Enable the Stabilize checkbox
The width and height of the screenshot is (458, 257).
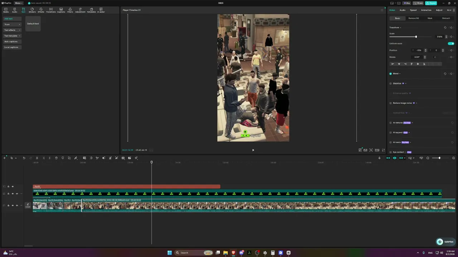tap(391, 84)
